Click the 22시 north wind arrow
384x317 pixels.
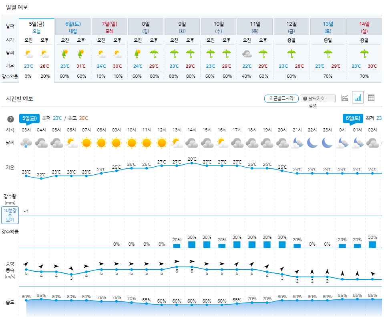tap(312, 271)
